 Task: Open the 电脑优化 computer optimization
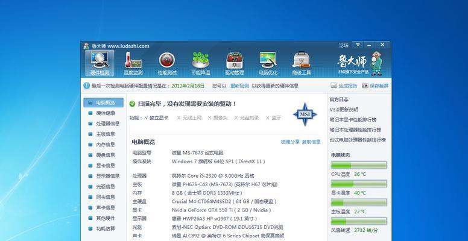point(268,63)
